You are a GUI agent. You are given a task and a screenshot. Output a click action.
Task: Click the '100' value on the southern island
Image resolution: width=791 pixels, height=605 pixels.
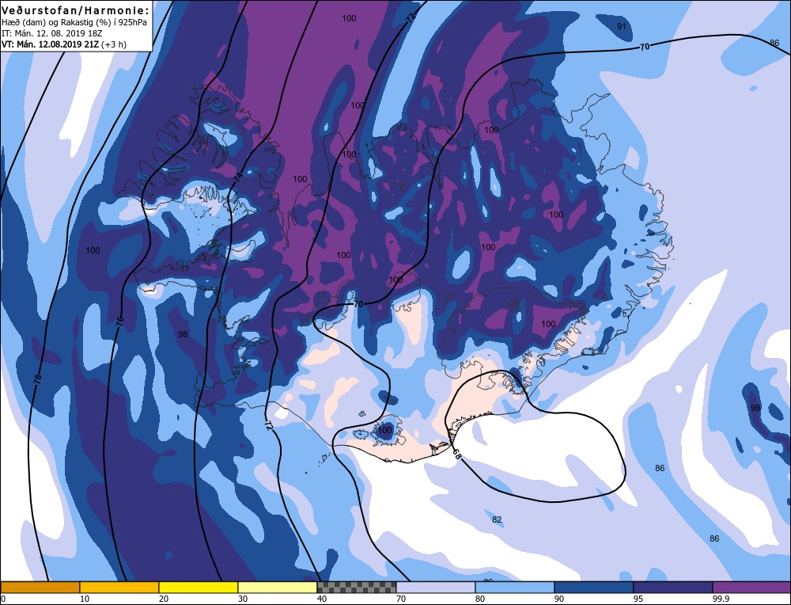385,430
